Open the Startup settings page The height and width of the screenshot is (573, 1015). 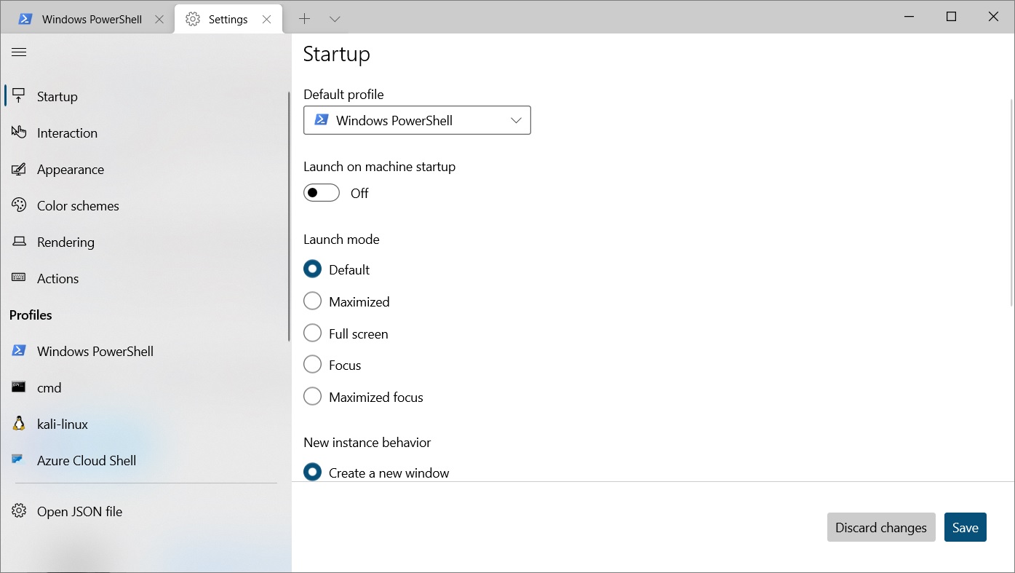click(x=146, y=96)
